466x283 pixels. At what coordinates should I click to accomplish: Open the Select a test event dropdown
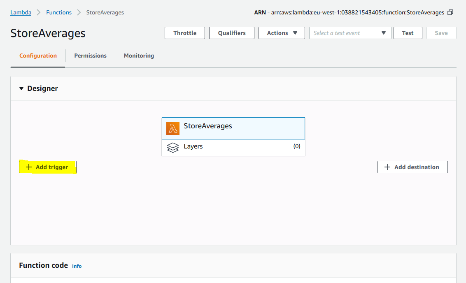coord(350,33)
